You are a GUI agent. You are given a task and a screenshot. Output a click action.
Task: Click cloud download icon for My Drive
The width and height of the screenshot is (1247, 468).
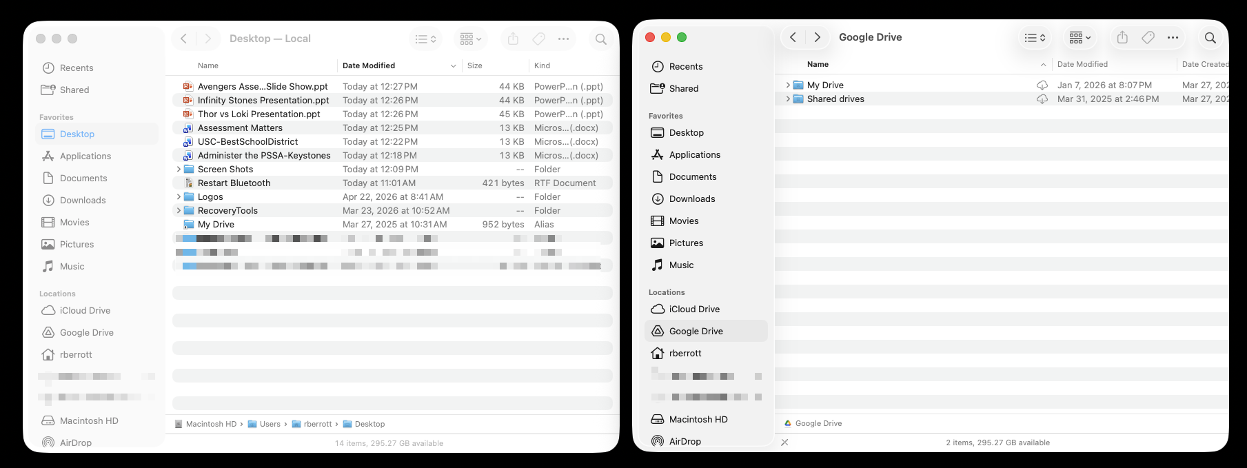(x=1042, y=85)
